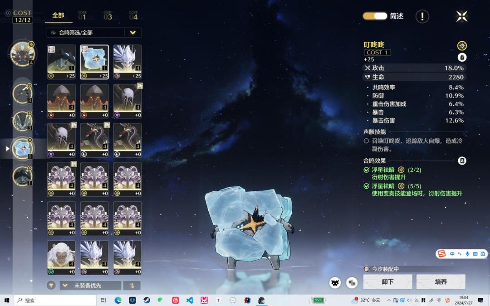Open Steam from the Windows taskbar

(147, 301)
